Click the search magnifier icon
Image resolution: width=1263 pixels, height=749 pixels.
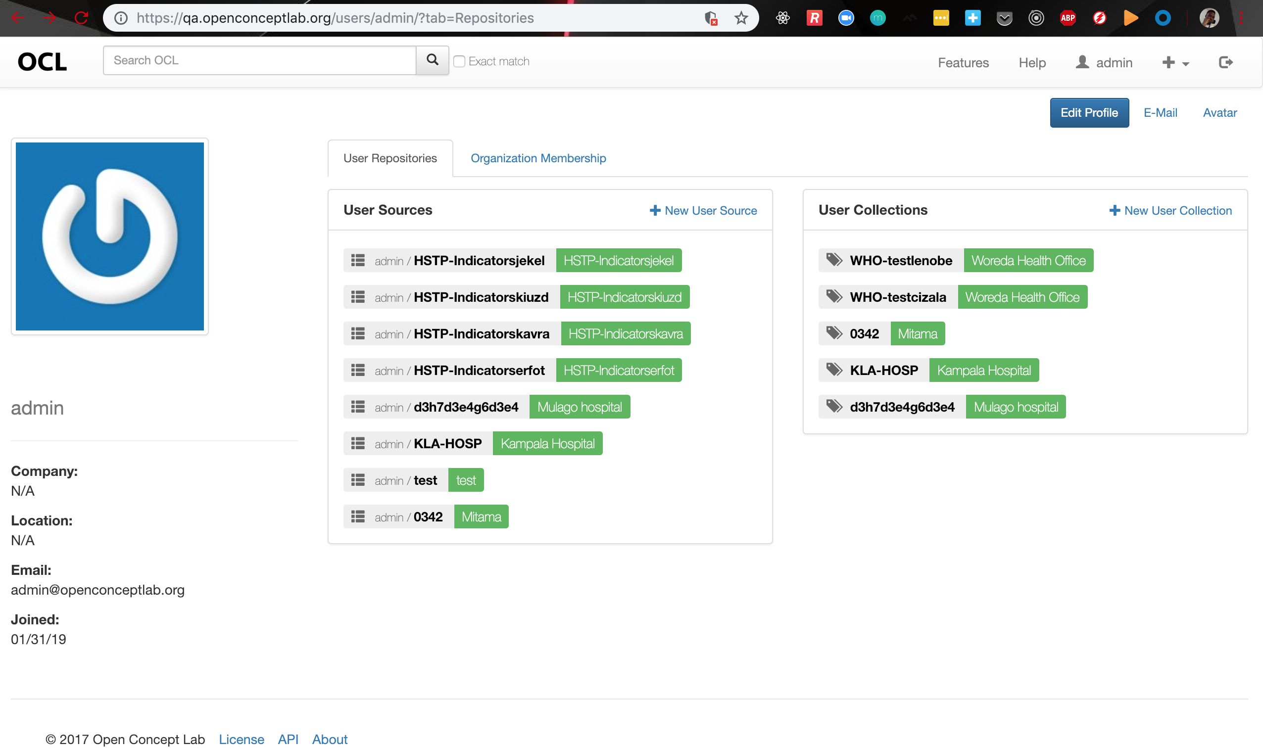click(x=432, y=60)
